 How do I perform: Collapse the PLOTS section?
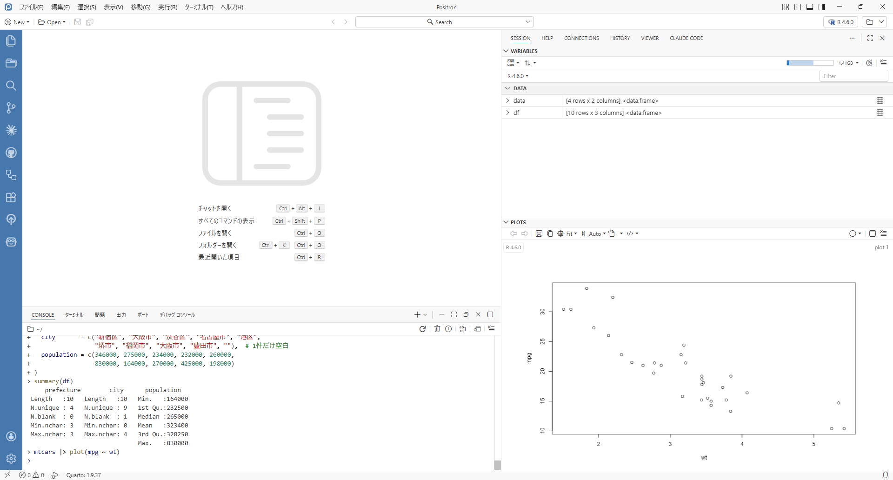point(506,222)
